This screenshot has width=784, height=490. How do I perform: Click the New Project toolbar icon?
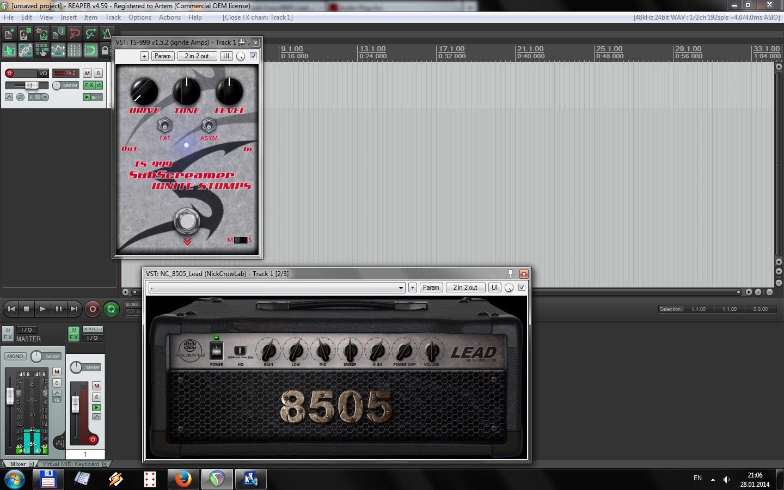pyautogui.click(x=9, y=34)
